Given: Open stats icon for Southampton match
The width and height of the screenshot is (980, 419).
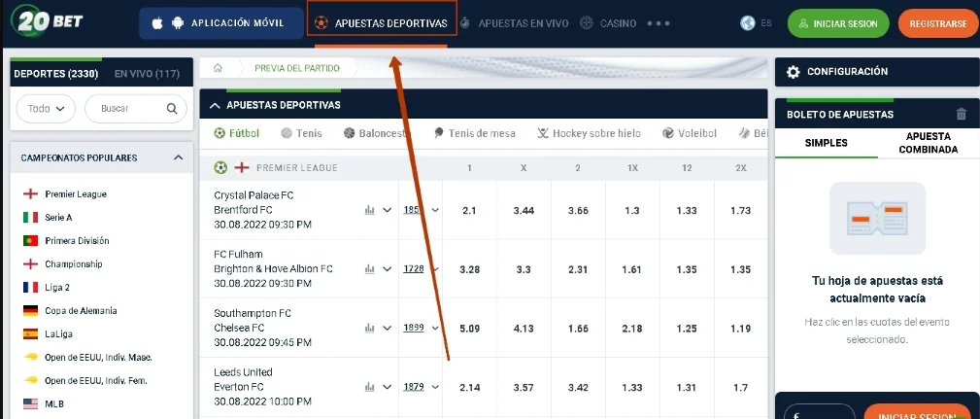Looking at the screenshot, I should pos(369,328).
